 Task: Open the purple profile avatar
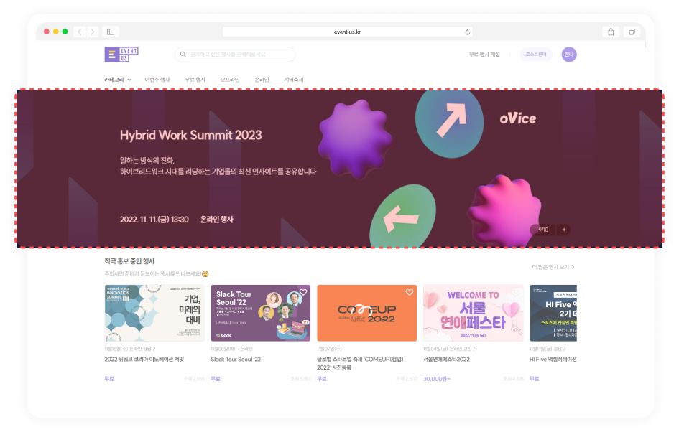(x=569, y=55)
